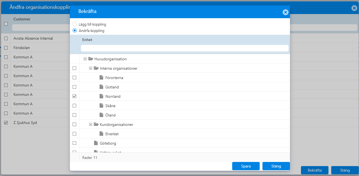Check the Interna organisationer checkbox
The height and width of the screenshot is (176, 359).
pos(74,68)
